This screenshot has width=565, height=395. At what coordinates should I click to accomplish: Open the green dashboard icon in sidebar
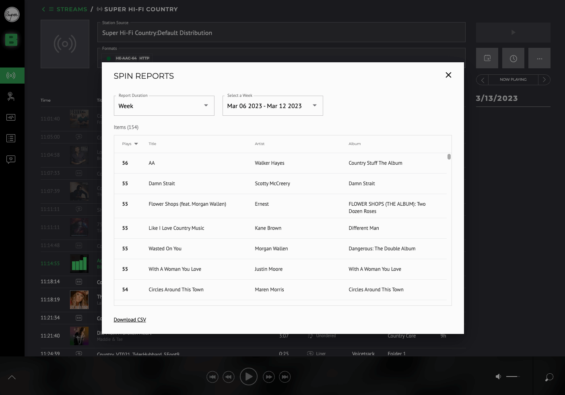(11, 40)
